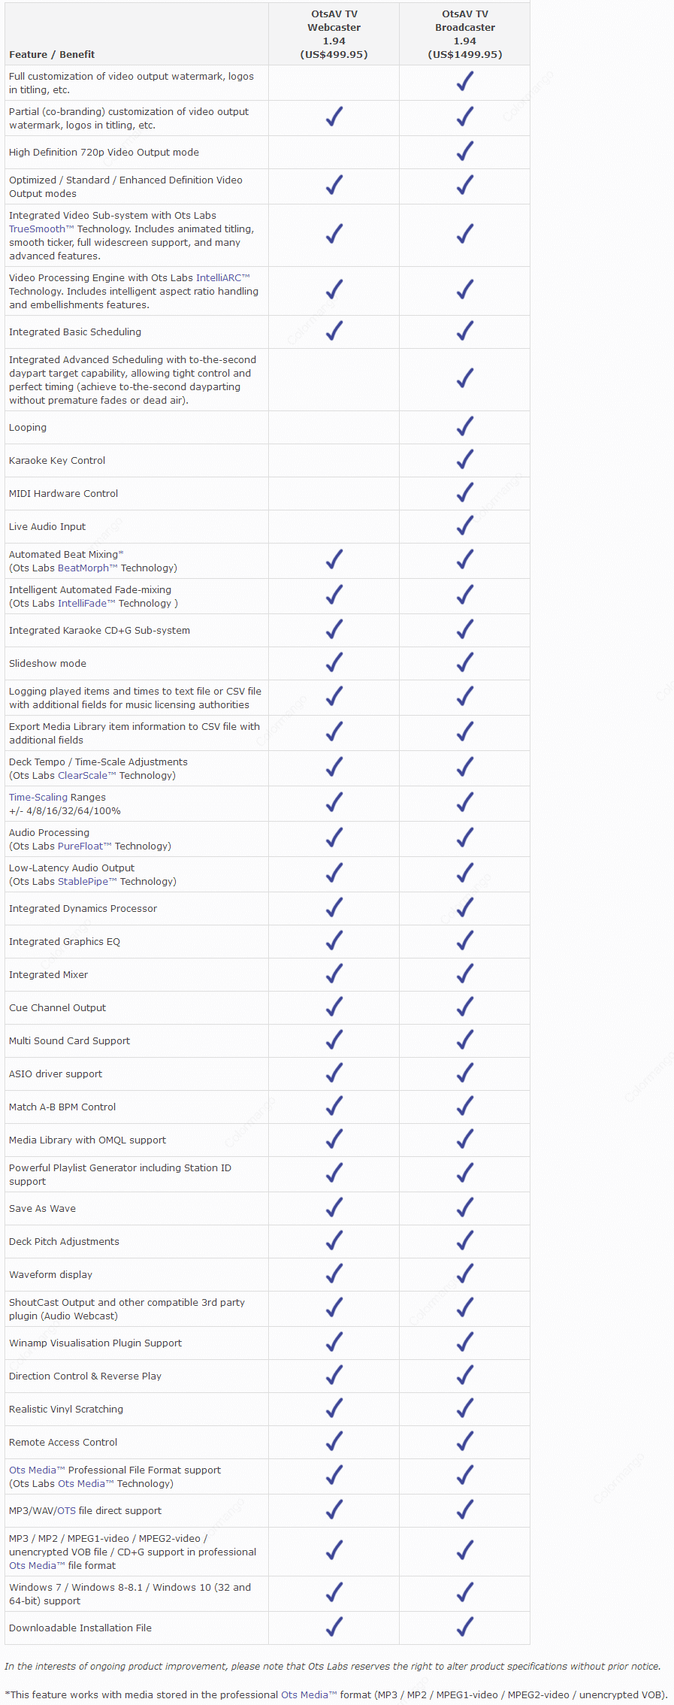Select the OtsAV TV Broadcaster column header
674x1705 pixels.
click(x=465, y=34)
